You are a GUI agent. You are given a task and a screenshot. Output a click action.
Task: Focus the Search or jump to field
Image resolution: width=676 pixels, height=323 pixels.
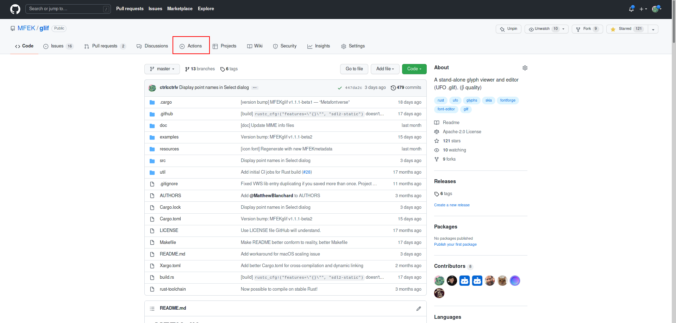click(68, 9)
